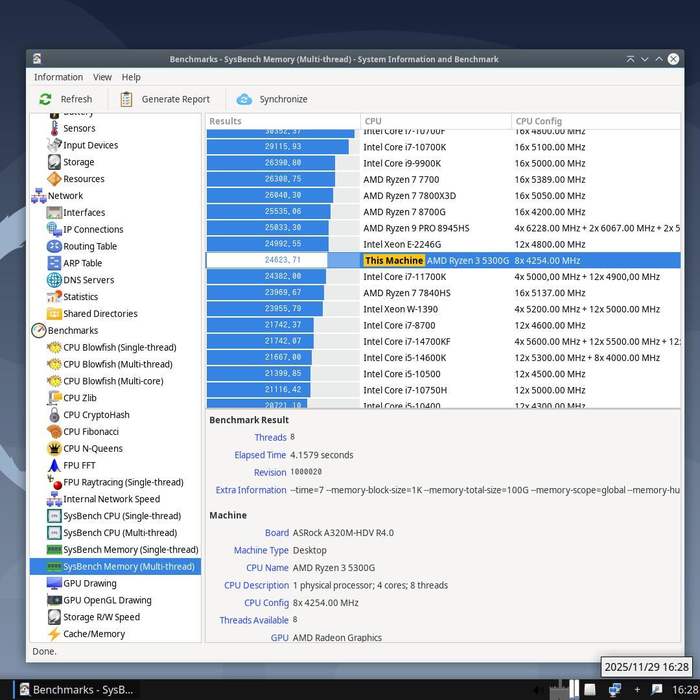The height and width of the screenshot is (700, 700).
Task: Open the Help menu
Action: click(131, 77)
